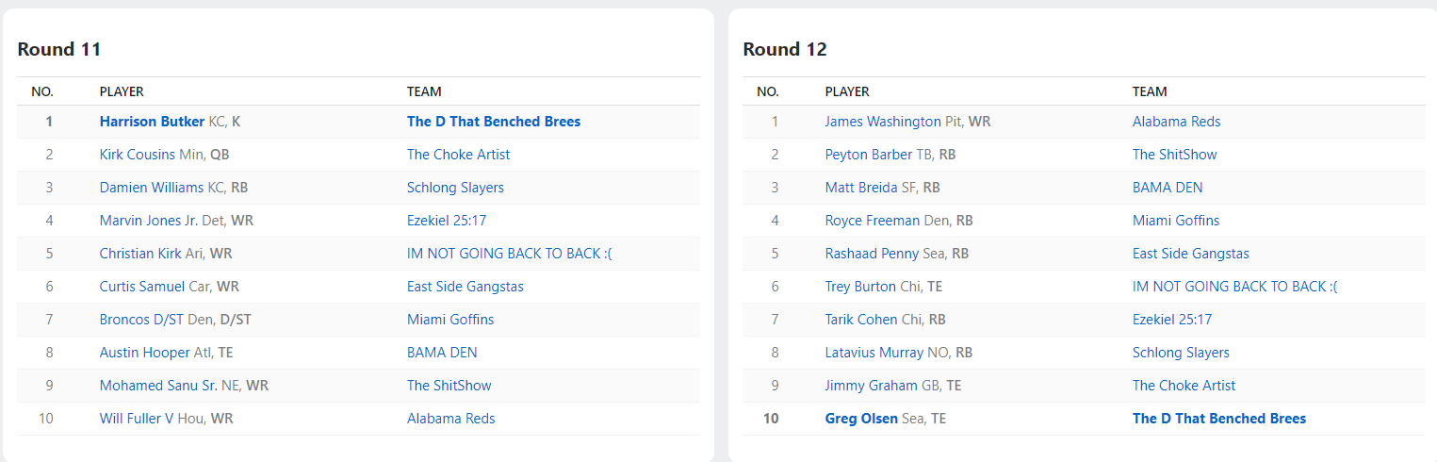Select Marvin Jones Jr. link
Screen dimensions: 1437x462
pyautogui.click(x=149, y=221)
